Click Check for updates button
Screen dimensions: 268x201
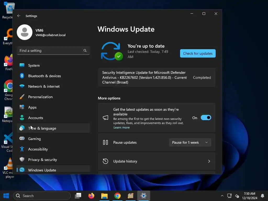[x=198, y=53]
